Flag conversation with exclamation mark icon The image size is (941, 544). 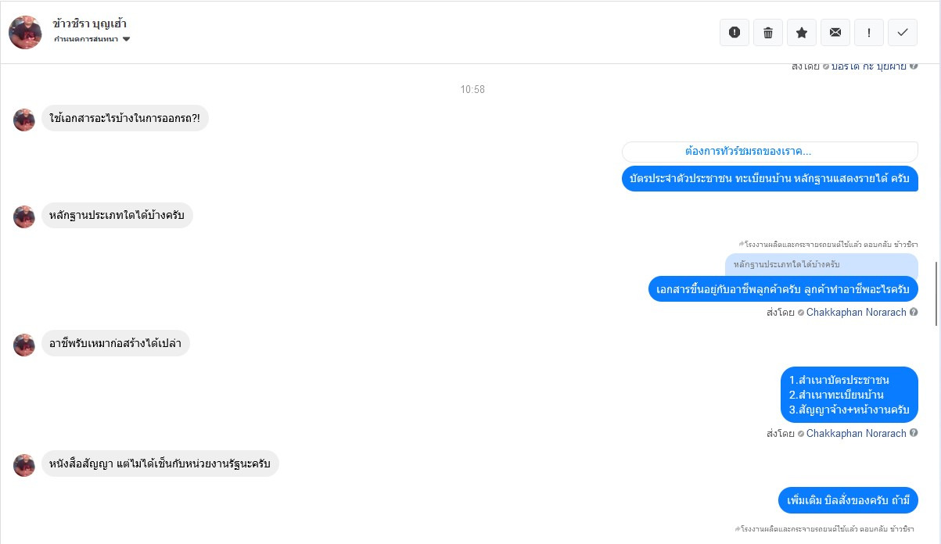pos(869,32)
